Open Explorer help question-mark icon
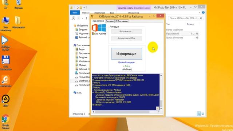Viewport: 233px width, 131px height. point(203,13)
